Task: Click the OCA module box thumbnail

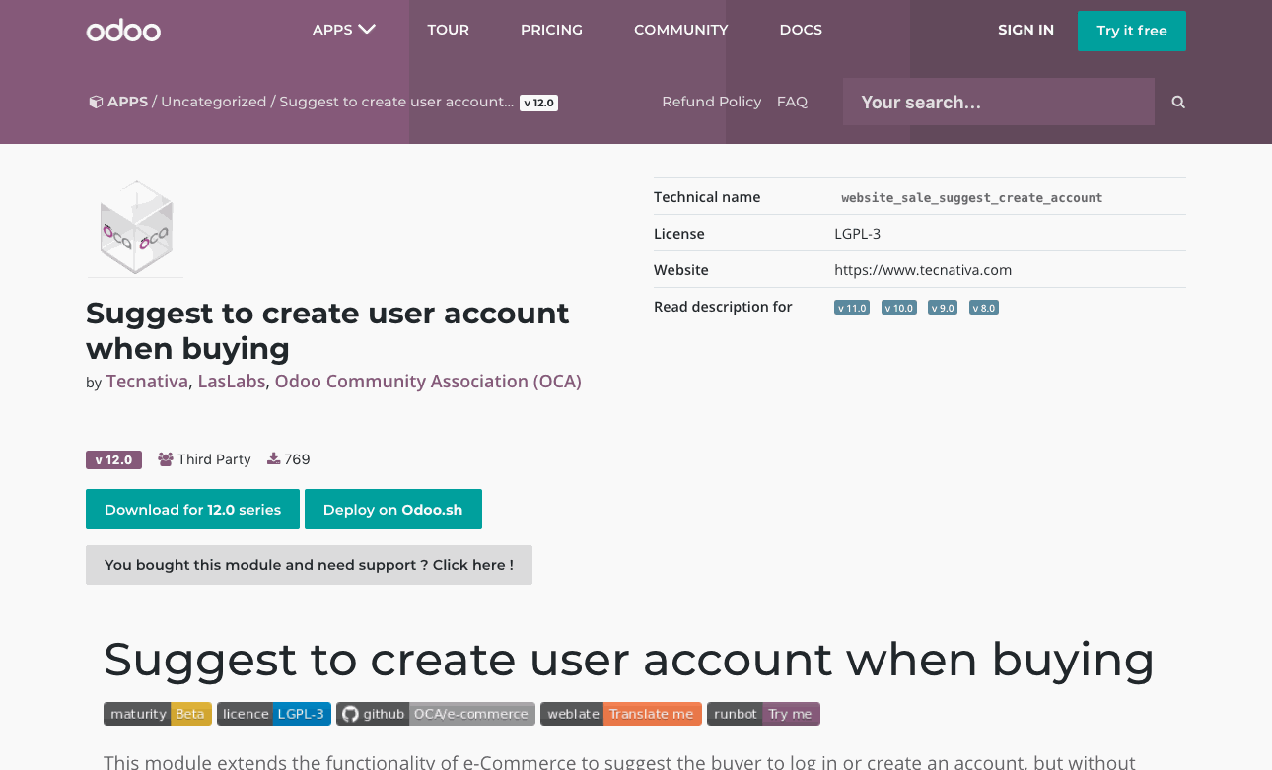Action: click(135, 228)
